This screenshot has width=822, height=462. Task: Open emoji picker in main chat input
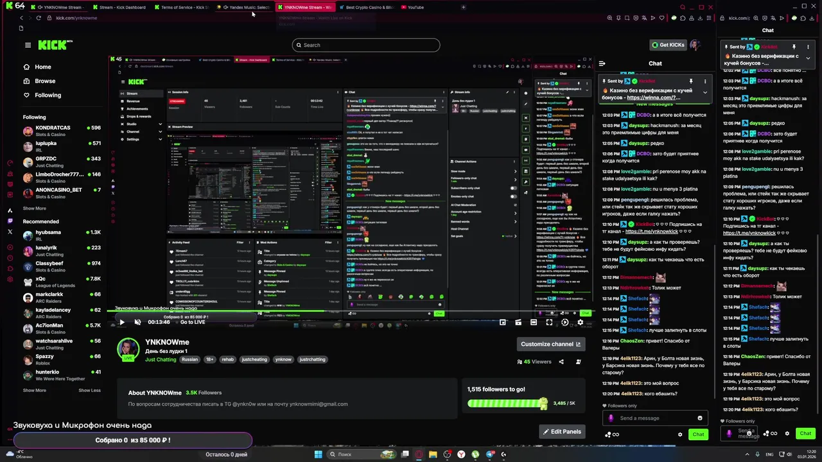[x=700, y=418]
